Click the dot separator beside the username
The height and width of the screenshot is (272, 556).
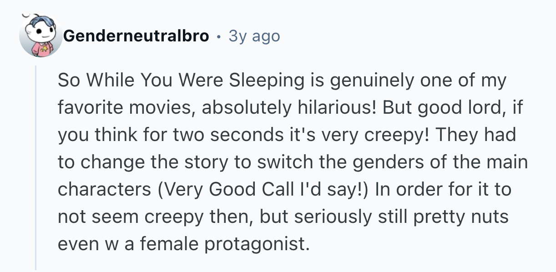(219, 36)
